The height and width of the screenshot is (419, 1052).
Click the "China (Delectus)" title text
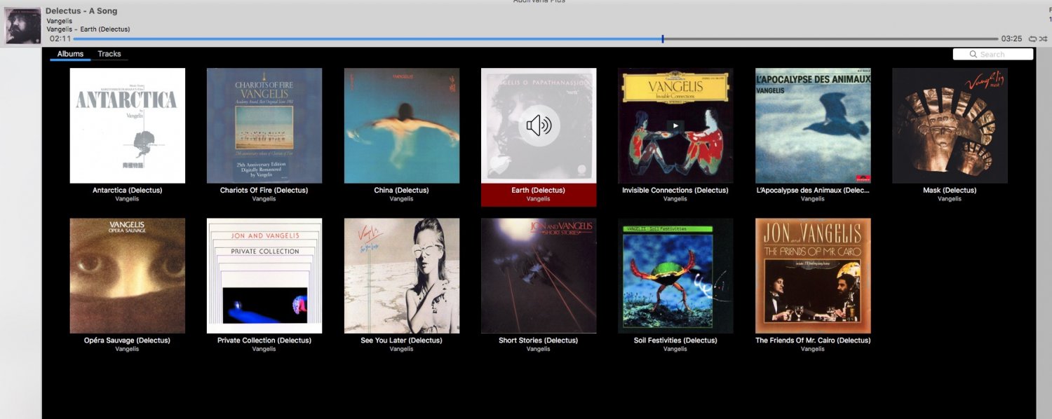[402, 190]
